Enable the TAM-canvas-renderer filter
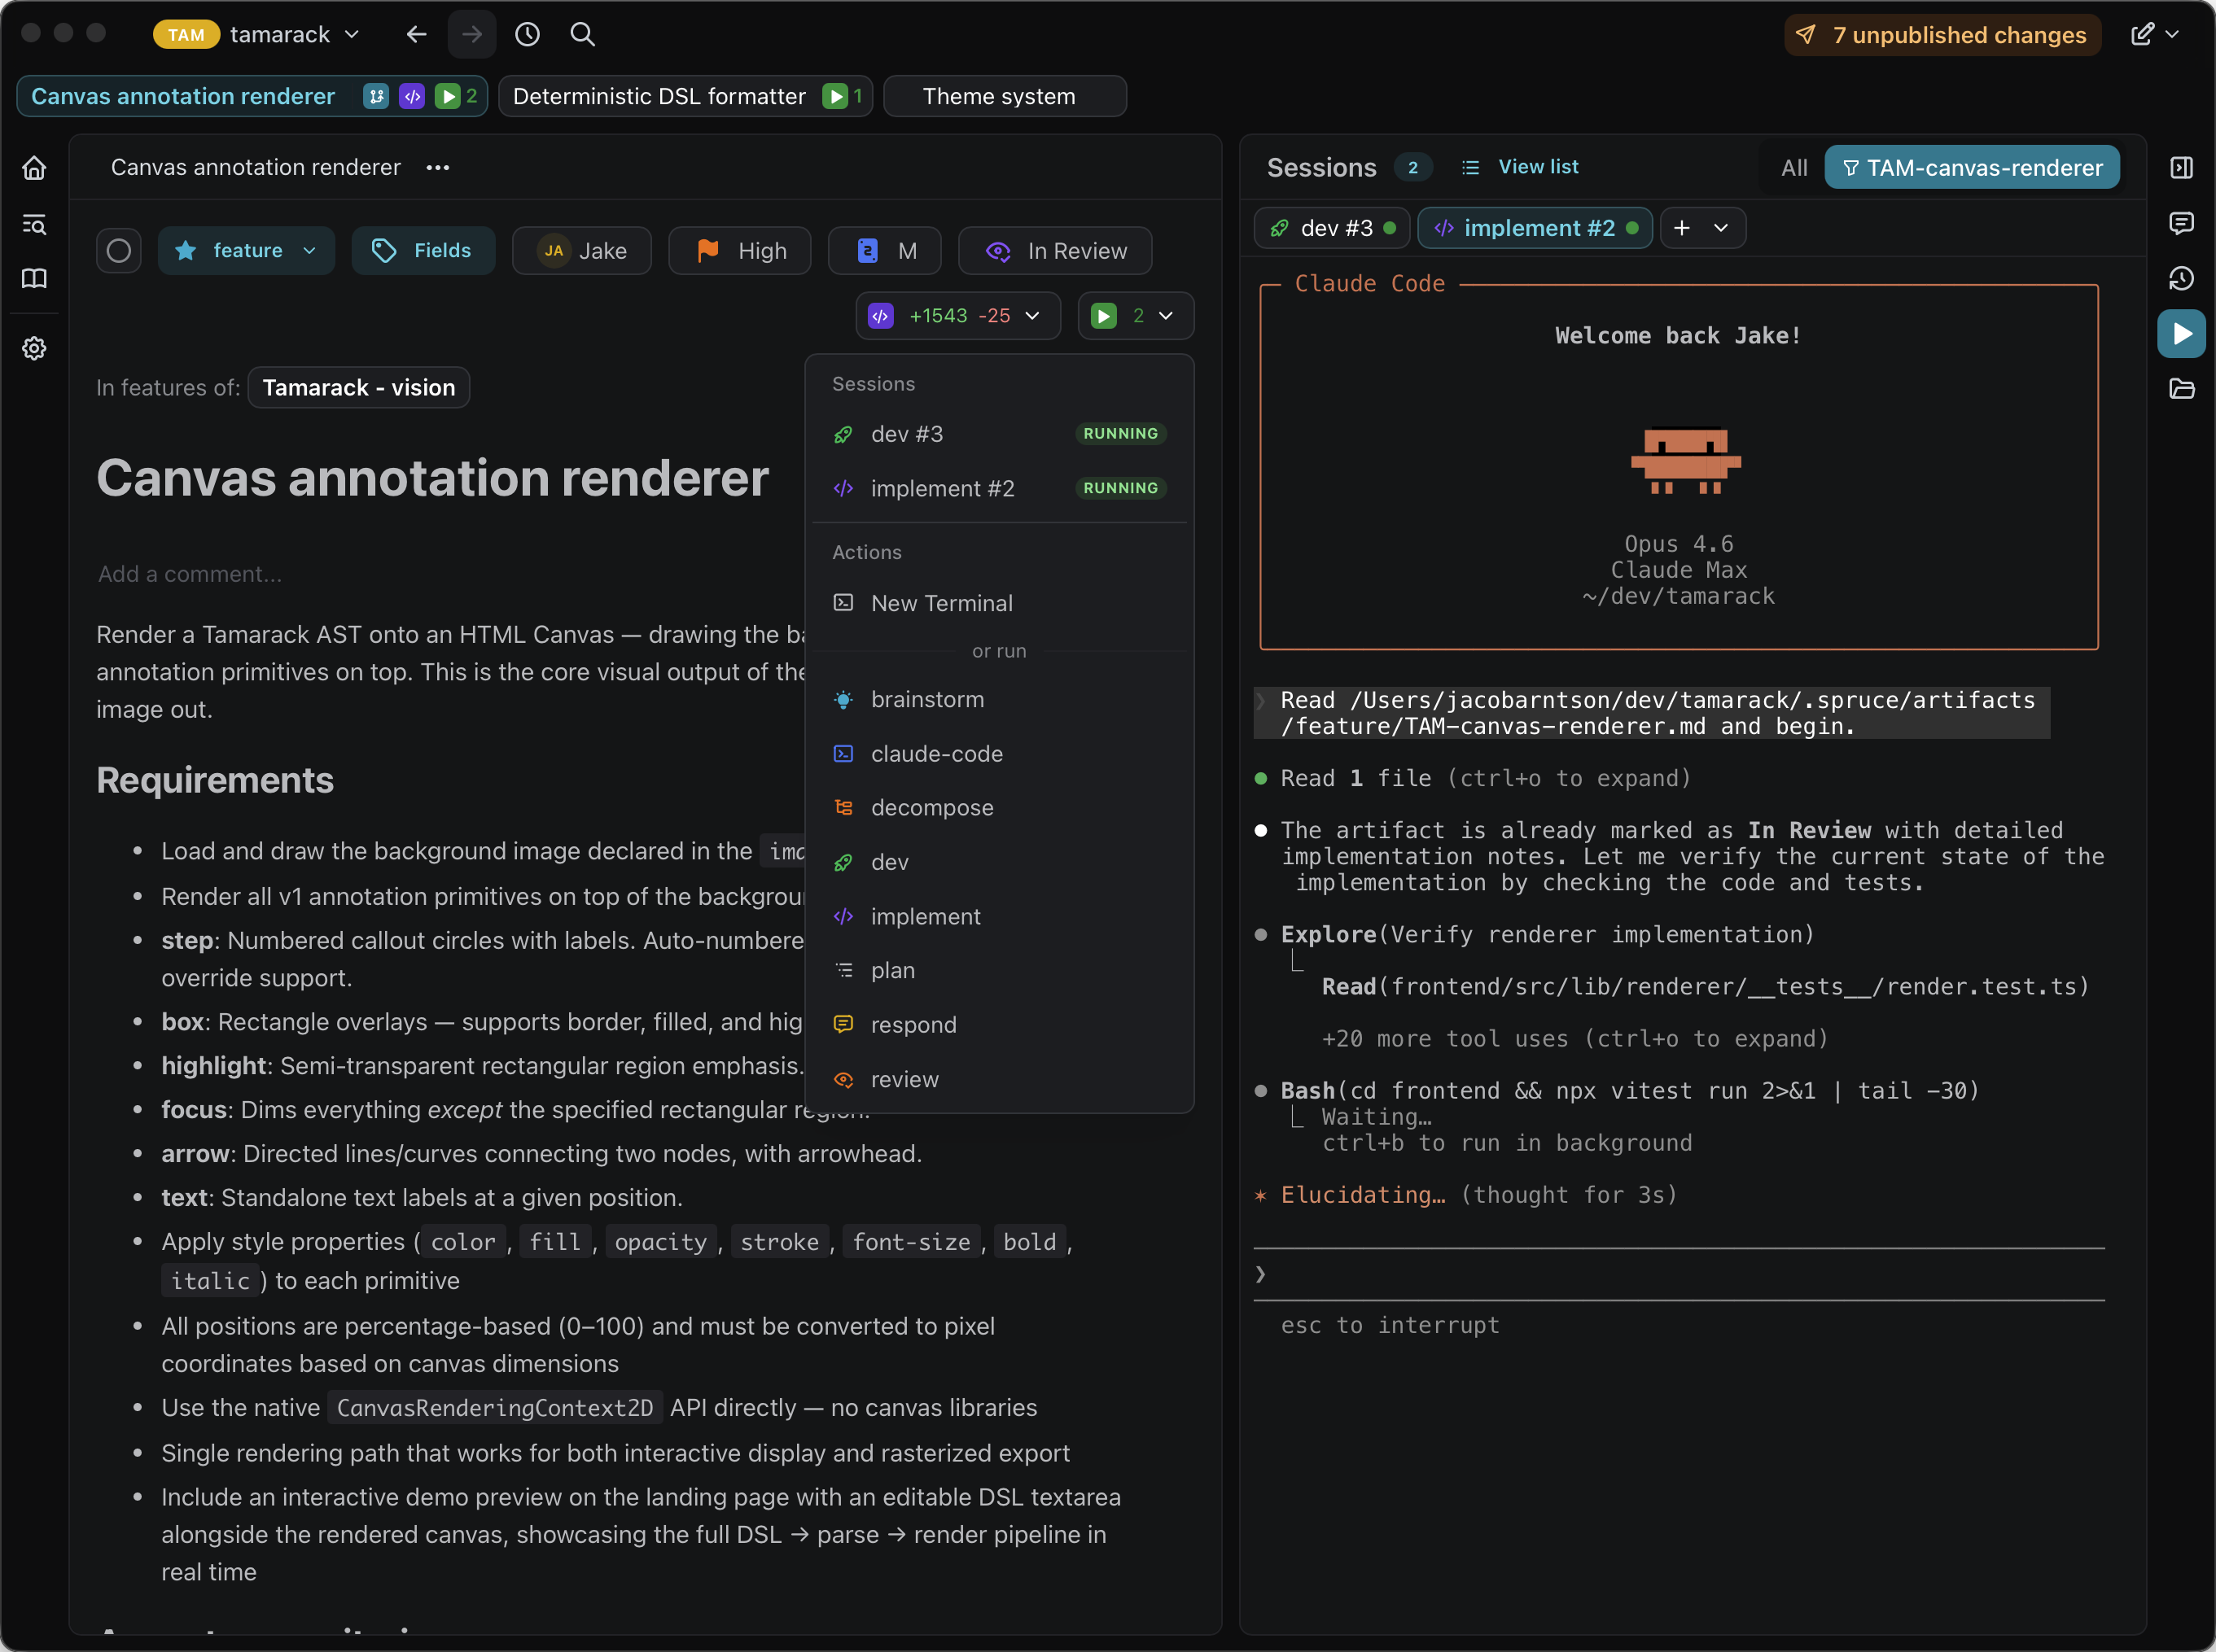Image resolution: width=2216 pixels, height=1652 pixels. click(1971, 168)
